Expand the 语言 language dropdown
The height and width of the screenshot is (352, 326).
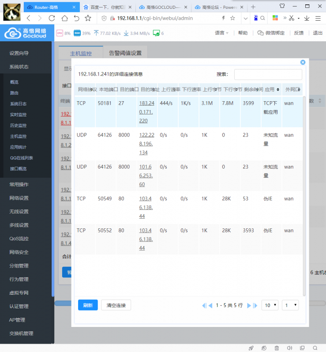[x=221, y=33]
